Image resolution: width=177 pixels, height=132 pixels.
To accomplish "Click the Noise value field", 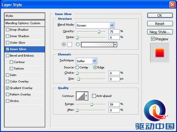I will (x=114, y=38).
